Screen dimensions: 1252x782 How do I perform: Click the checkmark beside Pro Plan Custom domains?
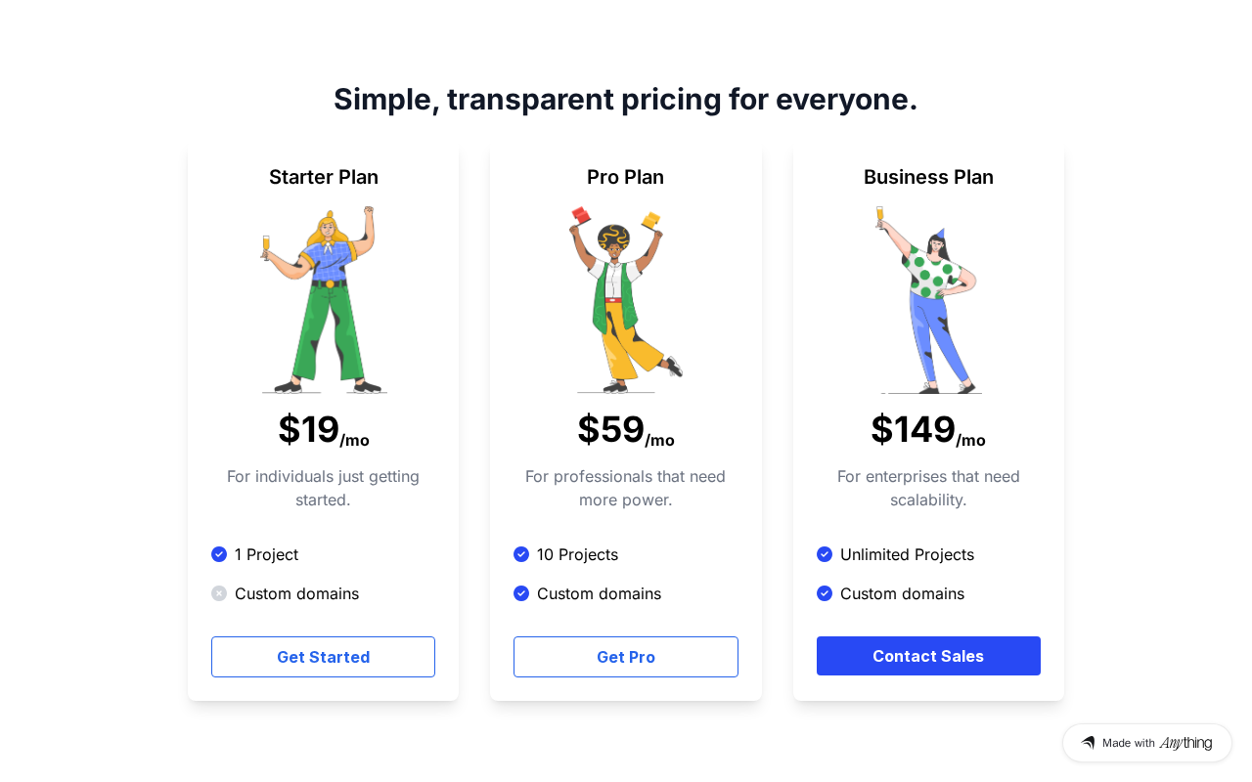click(x=521, y=593)
